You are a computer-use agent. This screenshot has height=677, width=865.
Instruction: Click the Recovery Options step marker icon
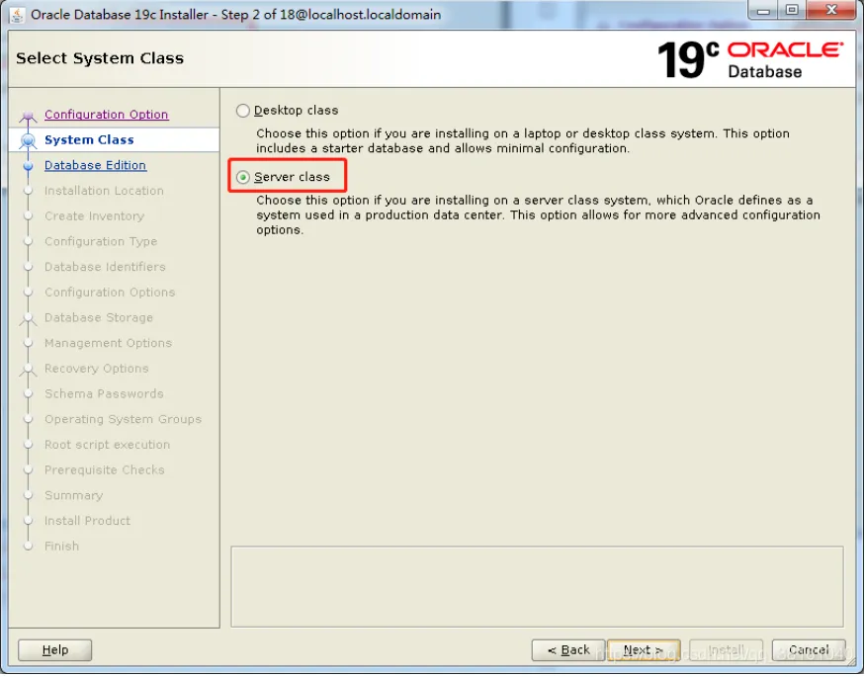coord(28,370)
